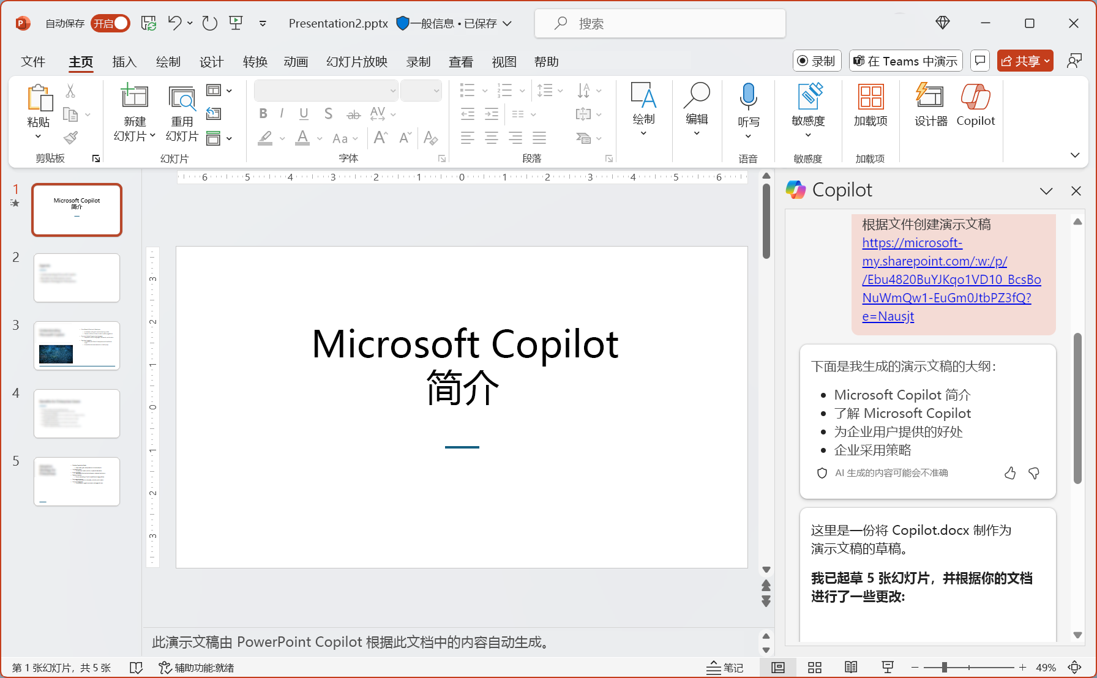Viewport: 1097px width, 678px height.
Task: Toggle bullet list button
Action: pyautogui.click(x=468, y=91)
